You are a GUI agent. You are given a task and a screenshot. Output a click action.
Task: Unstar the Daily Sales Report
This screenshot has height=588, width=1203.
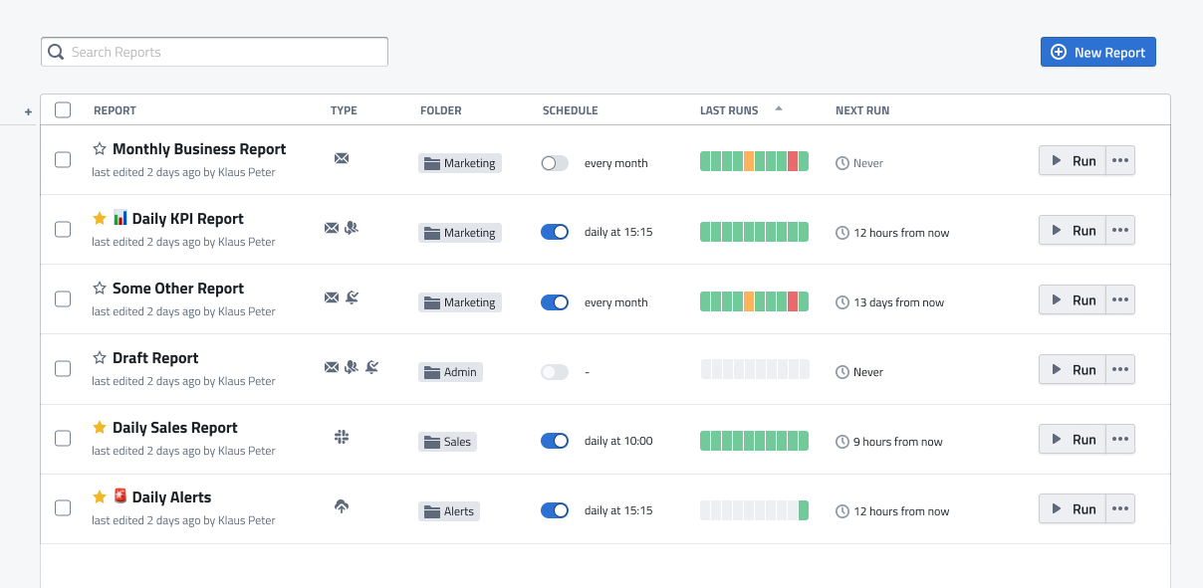(x=100, y=428)
